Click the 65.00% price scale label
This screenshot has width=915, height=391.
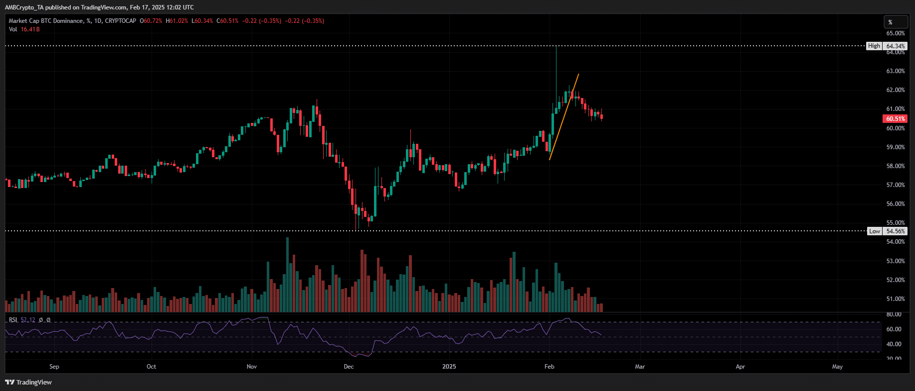coord(896,33)
